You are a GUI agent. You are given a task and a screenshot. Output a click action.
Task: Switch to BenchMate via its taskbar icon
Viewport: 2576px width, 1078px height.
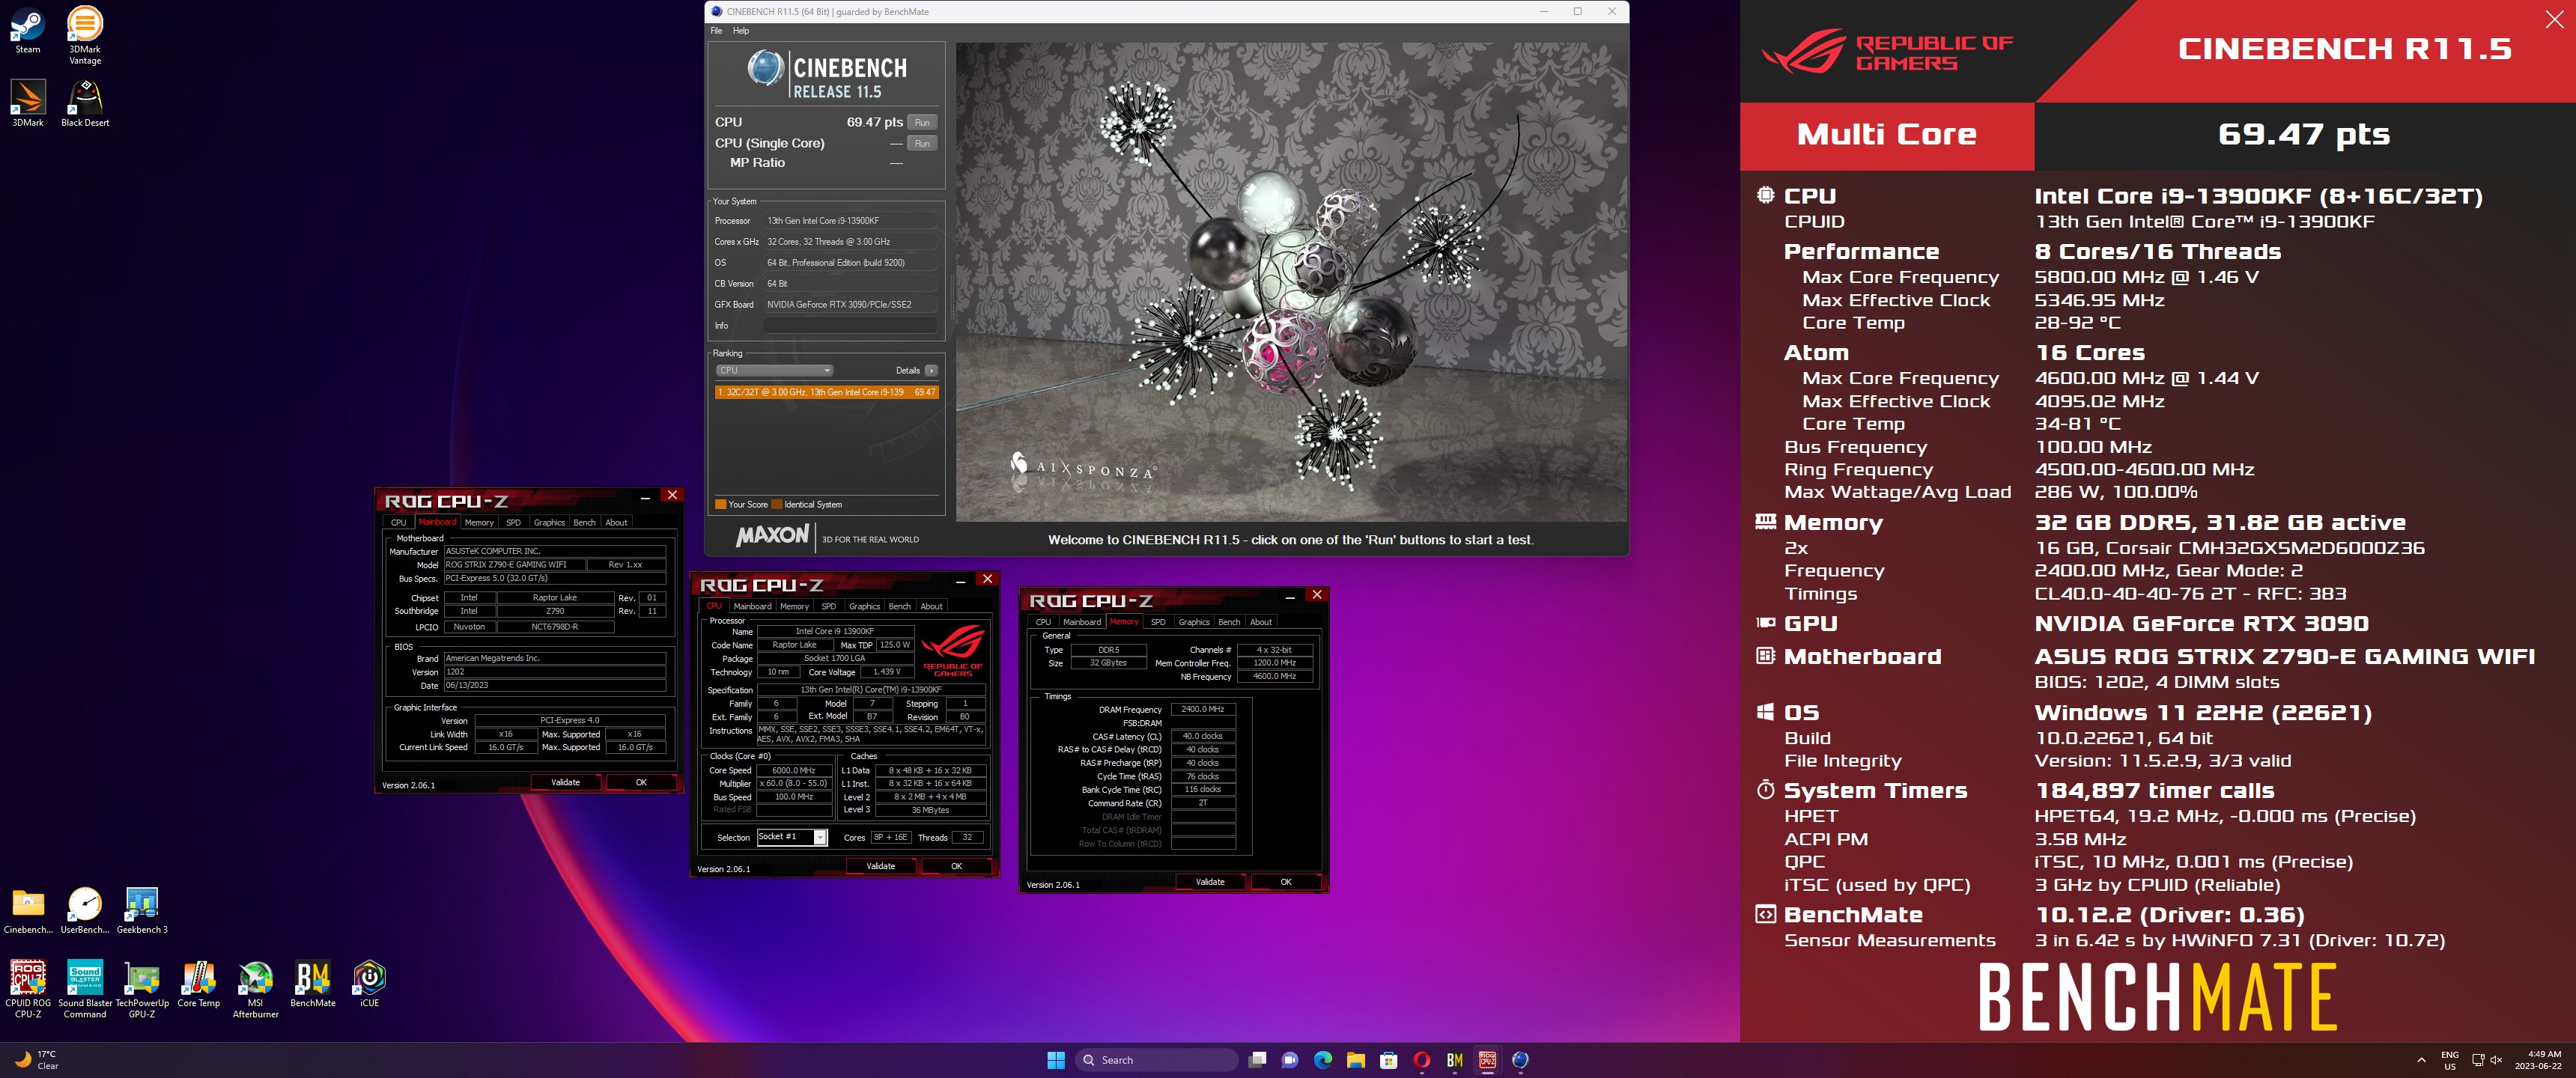(1455, 1060)
